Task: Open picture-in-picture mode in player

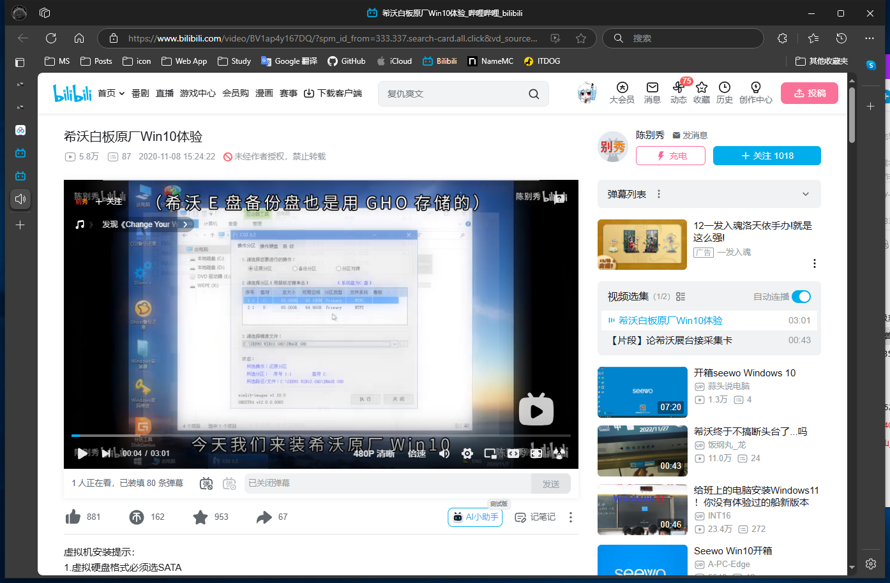Action: pos(490,454)
